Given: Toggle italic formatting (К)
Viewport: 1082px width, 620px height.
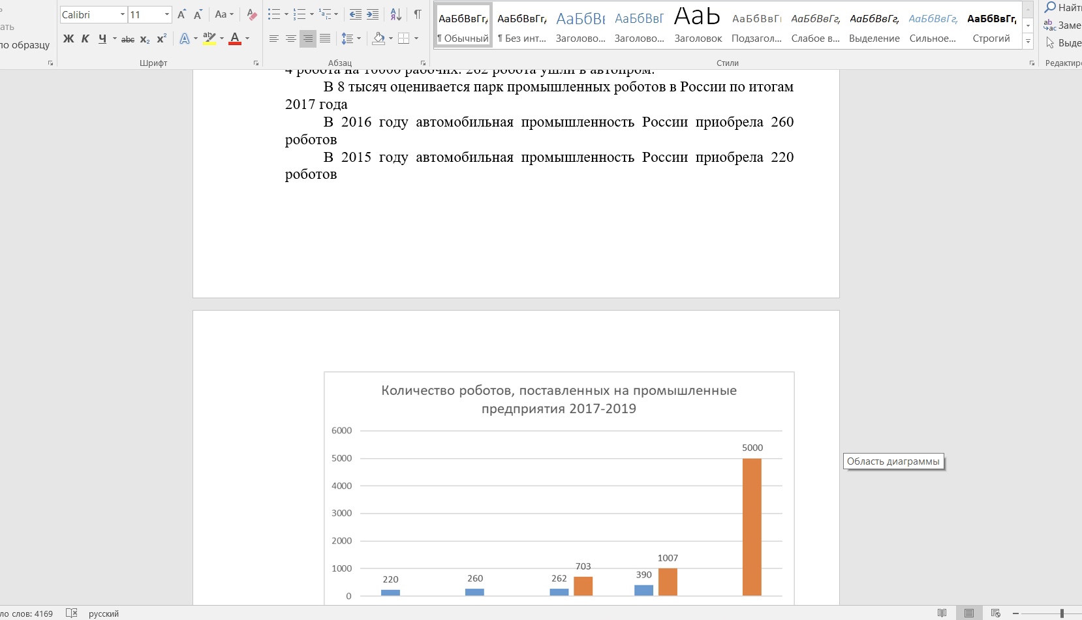Looking at the screenshot, I should (x=85, y=39).
